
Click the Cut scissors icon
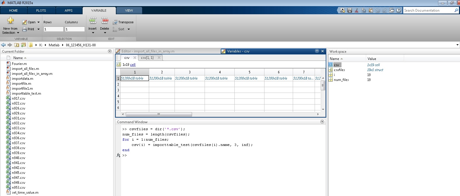[357, 10]
